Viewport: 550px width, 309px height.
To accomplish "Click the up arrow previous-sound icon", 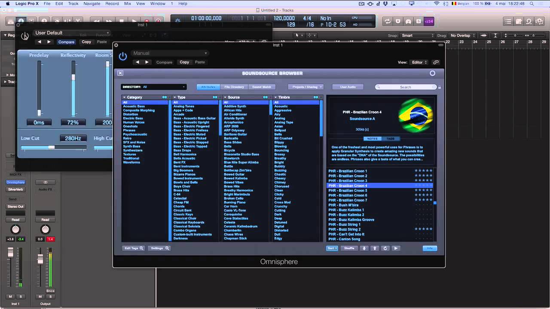I will point(375,248).
